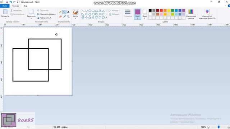
Task: Expand the Brushes (Кисти) dropdown arrow
Action: (x=75, y=18)
